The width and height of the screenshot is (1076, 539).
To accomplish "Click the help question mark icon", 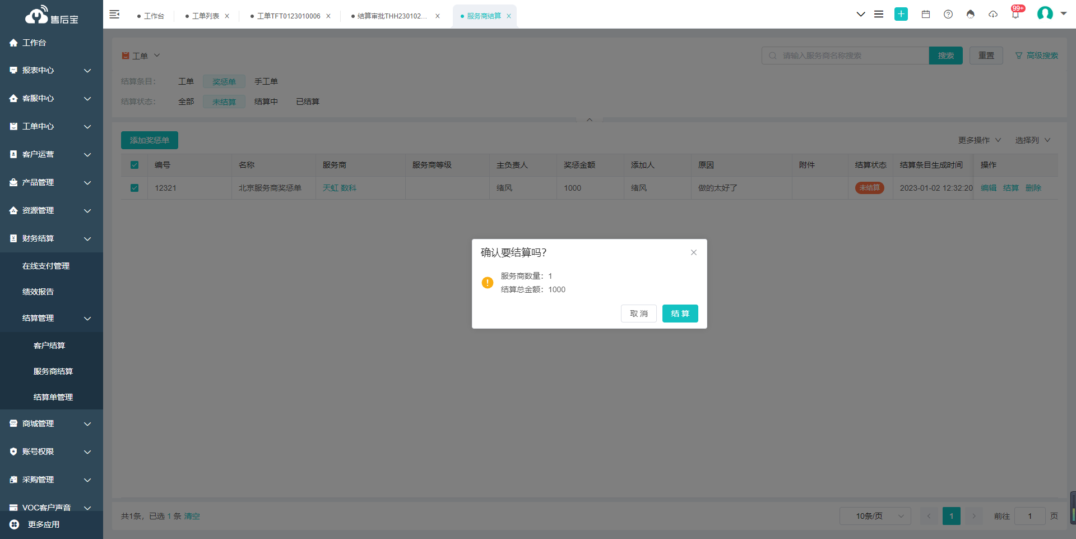I will click(948, 14).
